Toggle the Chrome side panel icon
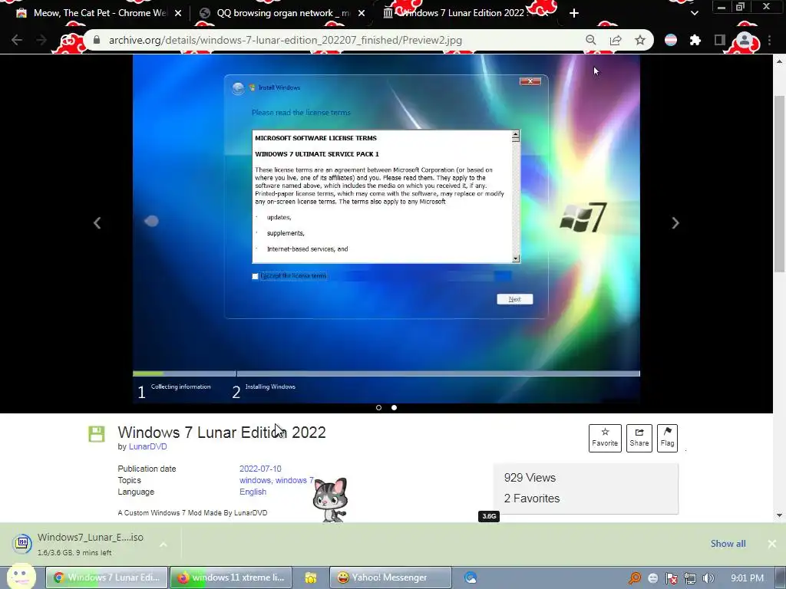 720,40
